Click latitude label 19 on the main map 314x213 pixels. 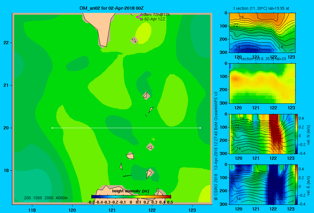[6, 170]
